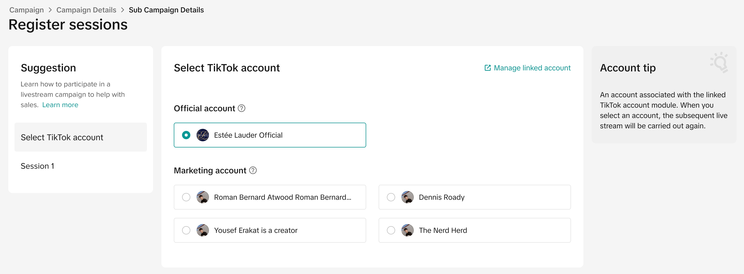Choose the Dennis Roady radio button
Viewport: 744px width, 274px height.
coord(391,197)
